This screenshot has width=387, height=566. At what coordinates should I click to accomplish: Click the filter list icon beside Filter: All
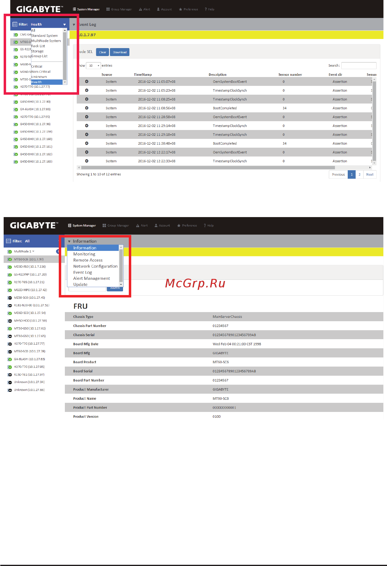(9, 241)
